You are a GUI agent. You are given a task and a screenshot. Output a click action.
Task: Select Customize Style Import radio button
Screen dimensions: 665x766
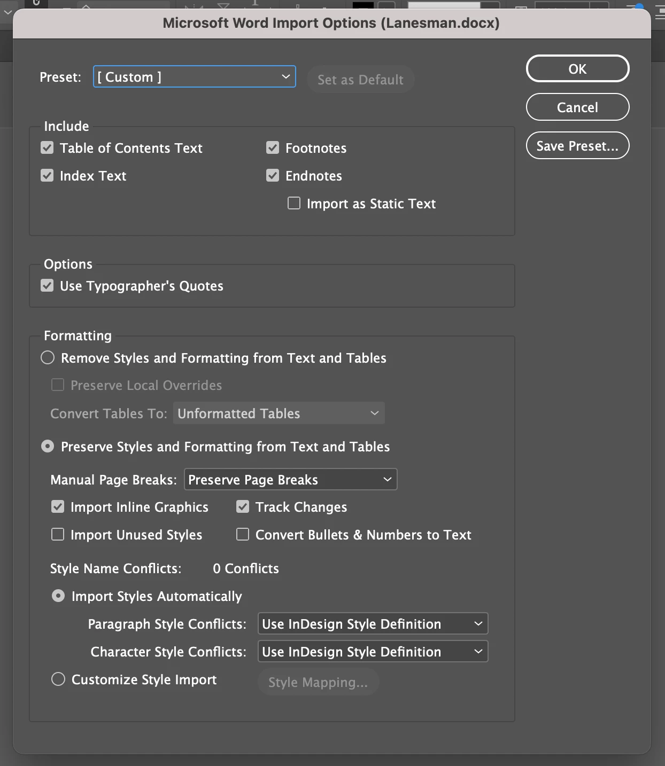pyautogui.click(x=58, y=679)
